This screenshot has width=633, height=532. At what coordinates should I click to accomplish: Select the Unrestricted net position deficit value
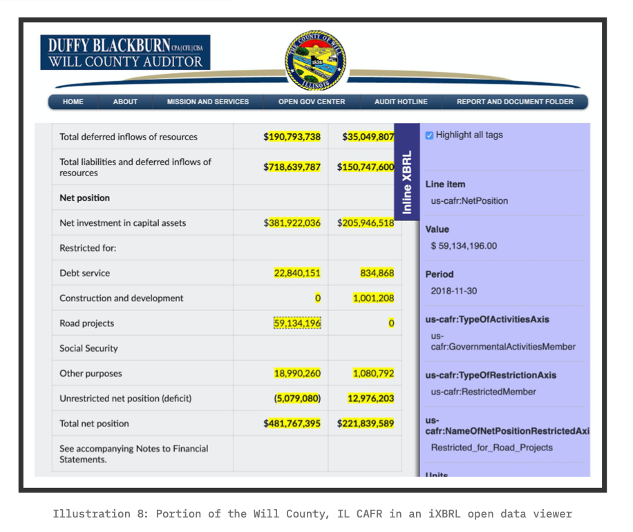pos(299,398)
